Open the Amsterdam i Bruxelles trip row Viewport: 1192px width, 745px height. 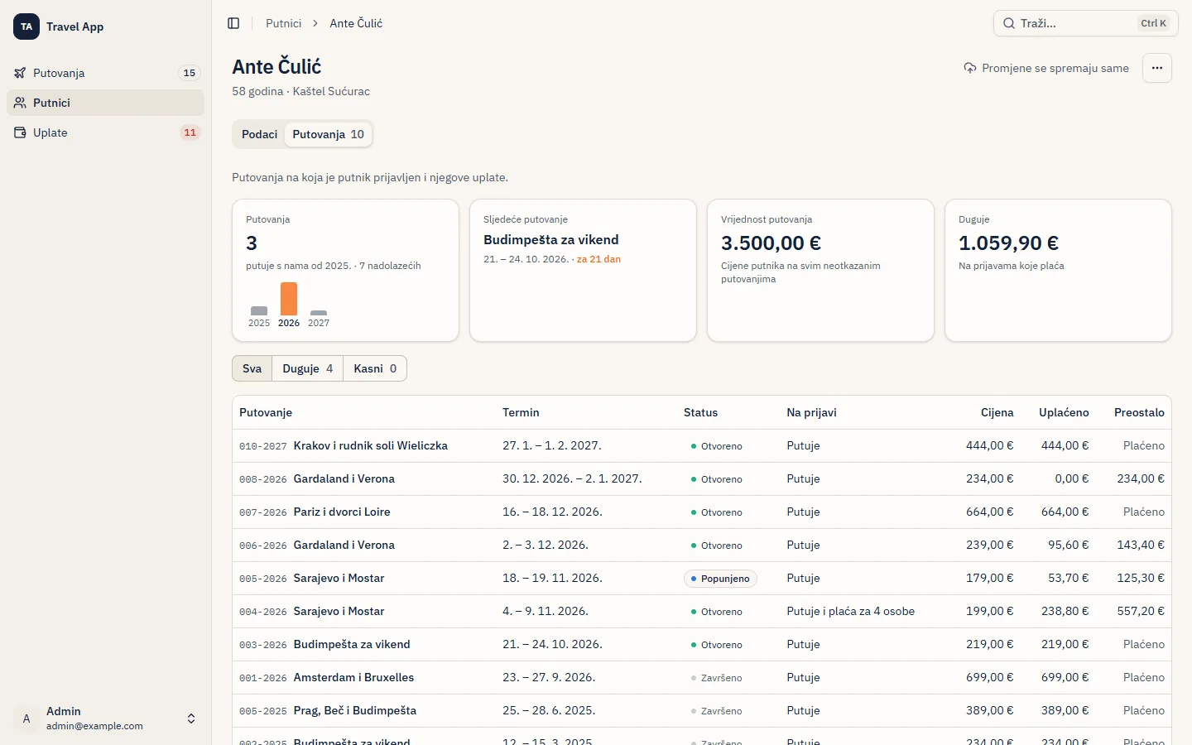point(702,677)
